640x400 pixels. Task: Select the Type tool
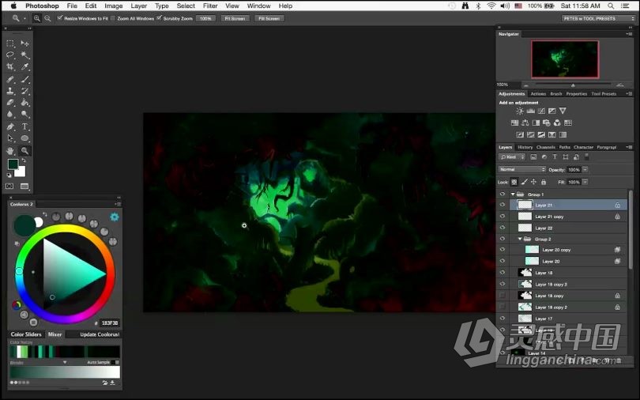click(25, 126)
